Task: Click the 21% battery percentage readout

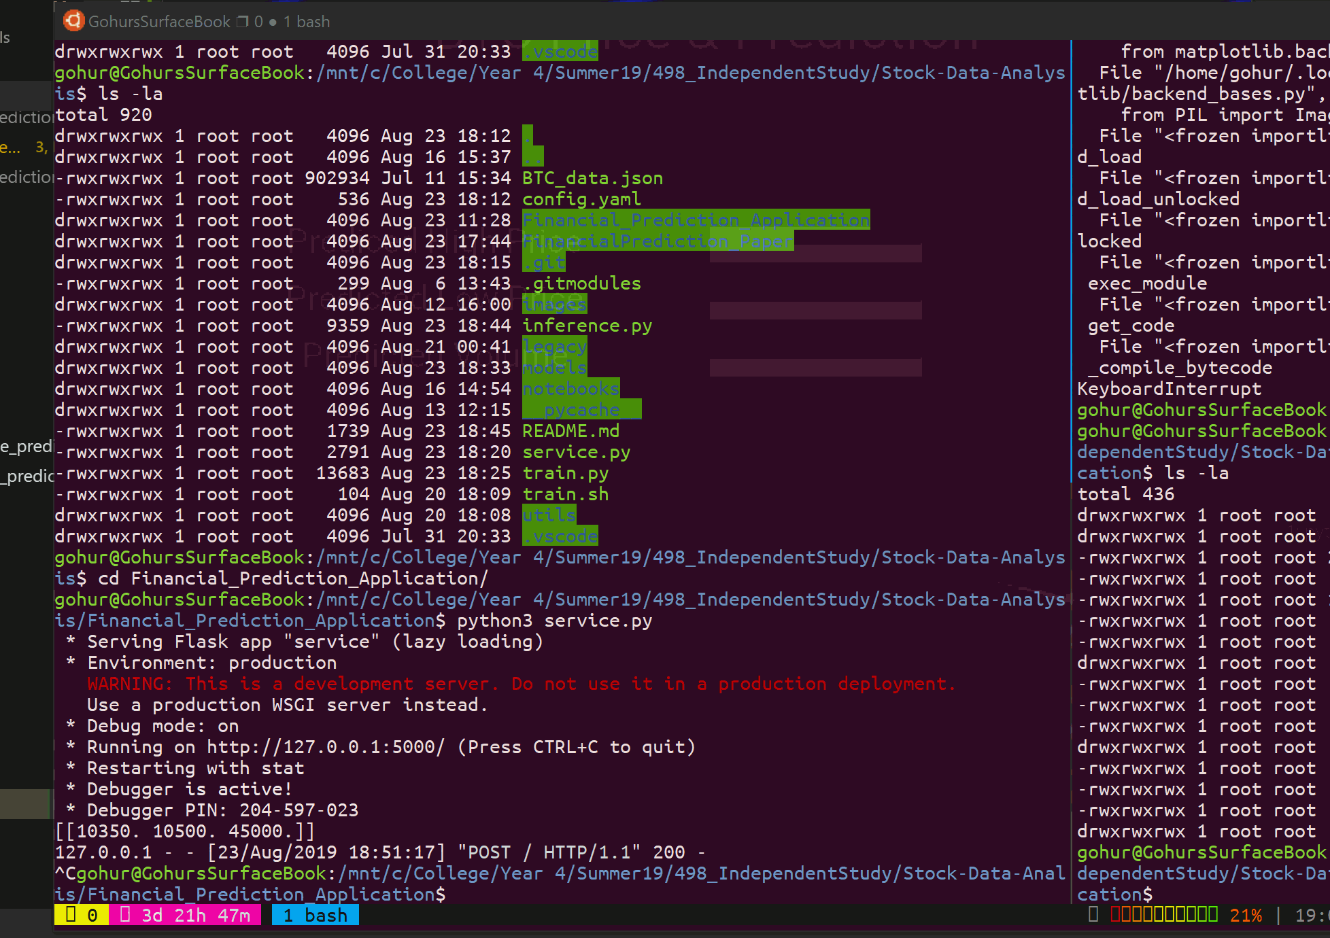Action: point(1246,916)
